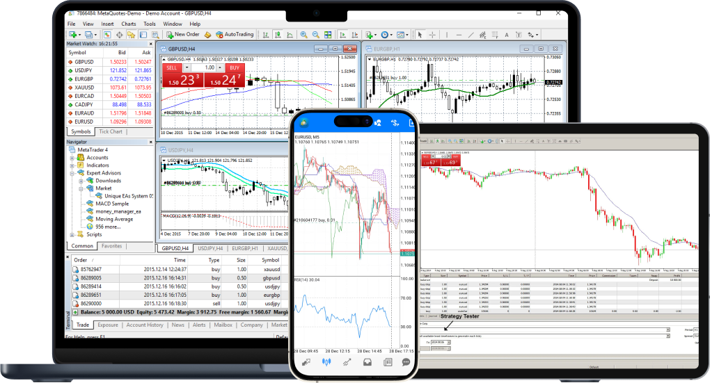Decrease GBPUSD lot volume with the arrow
Image resolution: width=712 pixels, height=383 pixels.
187,67
